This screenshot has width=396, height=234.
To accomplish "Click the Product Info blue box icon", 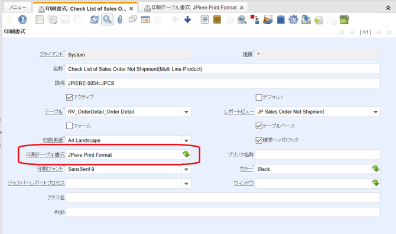I will click(x=281, y=19).
